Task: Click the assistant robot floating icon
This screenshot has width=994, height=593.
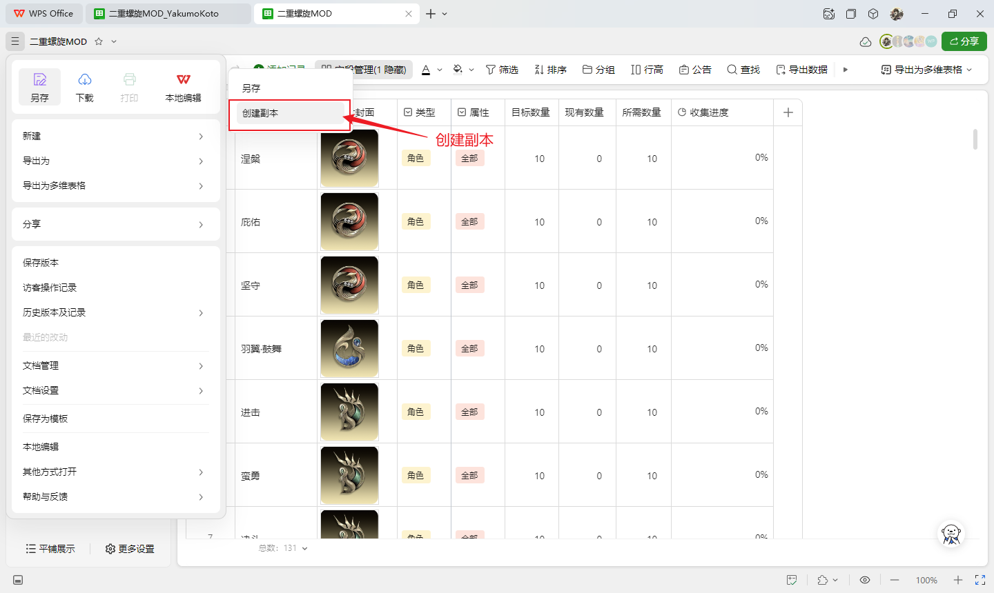Action: coord(951,533)
